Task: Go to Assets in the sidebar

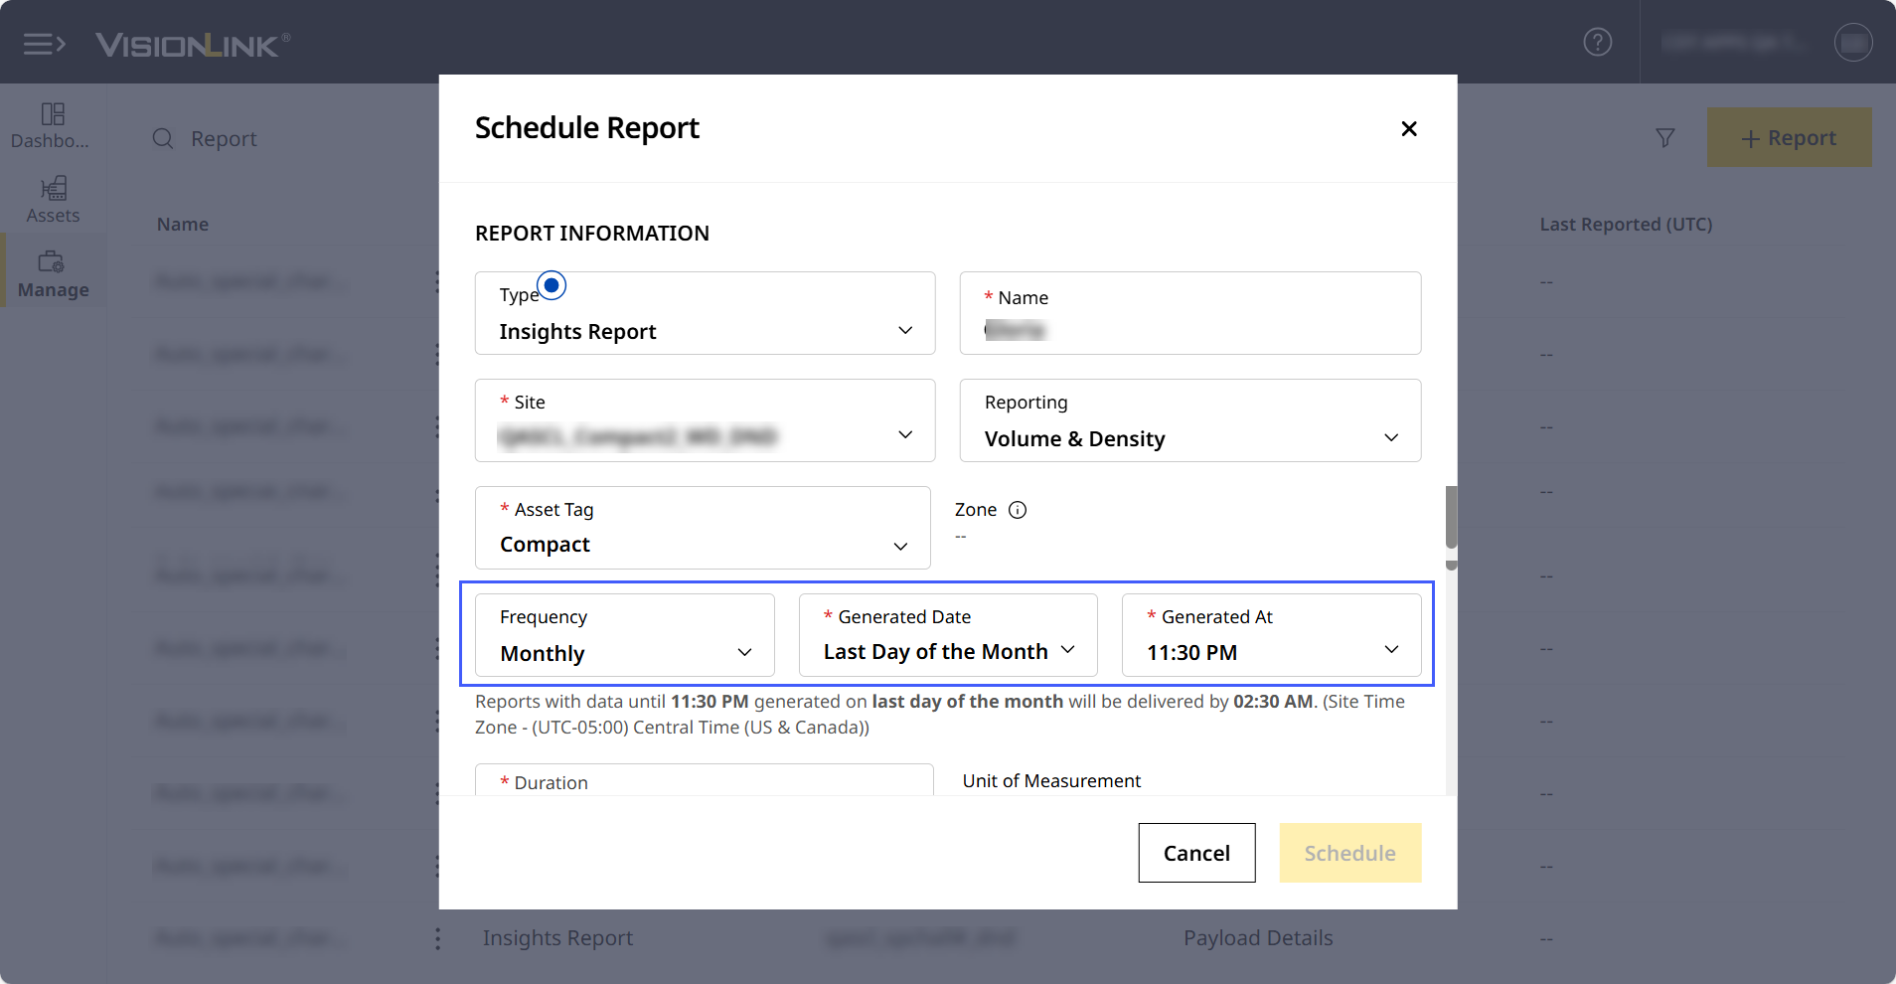Action: coord(53,200)
